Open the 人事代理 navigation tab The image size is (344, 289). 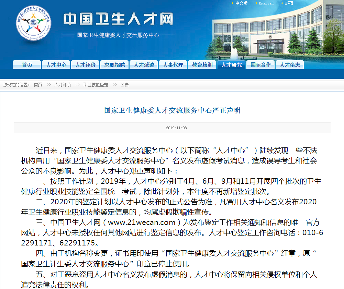coord(173,65)
